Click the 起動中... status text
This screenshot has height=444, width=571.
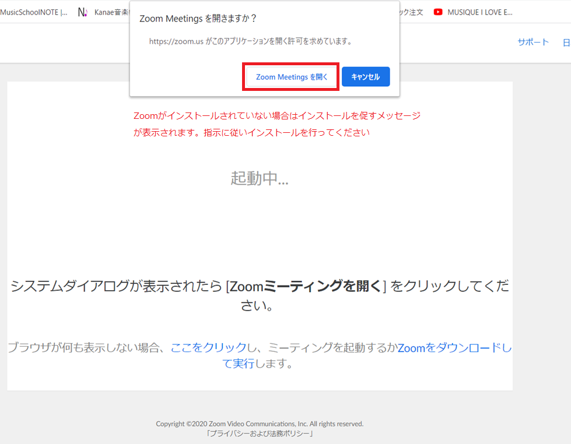pos(260,178)
